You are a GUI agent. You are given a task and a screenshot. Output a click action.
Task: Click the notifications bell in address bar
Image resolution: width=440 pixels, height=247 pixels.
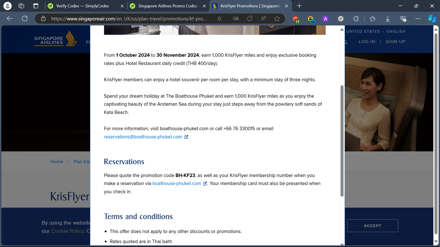click(x=219, y=19)
